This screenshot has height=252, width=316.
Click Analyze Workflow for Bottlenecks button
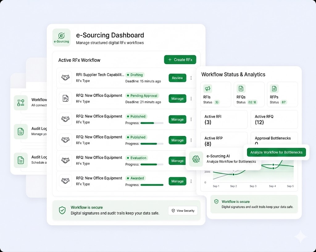tap(276, 152)
